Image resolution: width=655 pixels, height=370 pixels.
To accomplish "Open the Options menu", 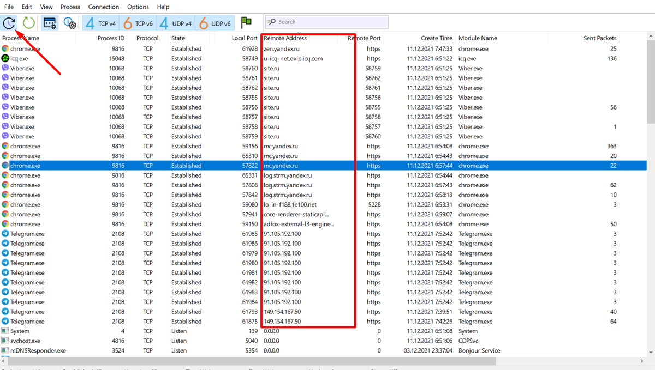I will [138, 7].
